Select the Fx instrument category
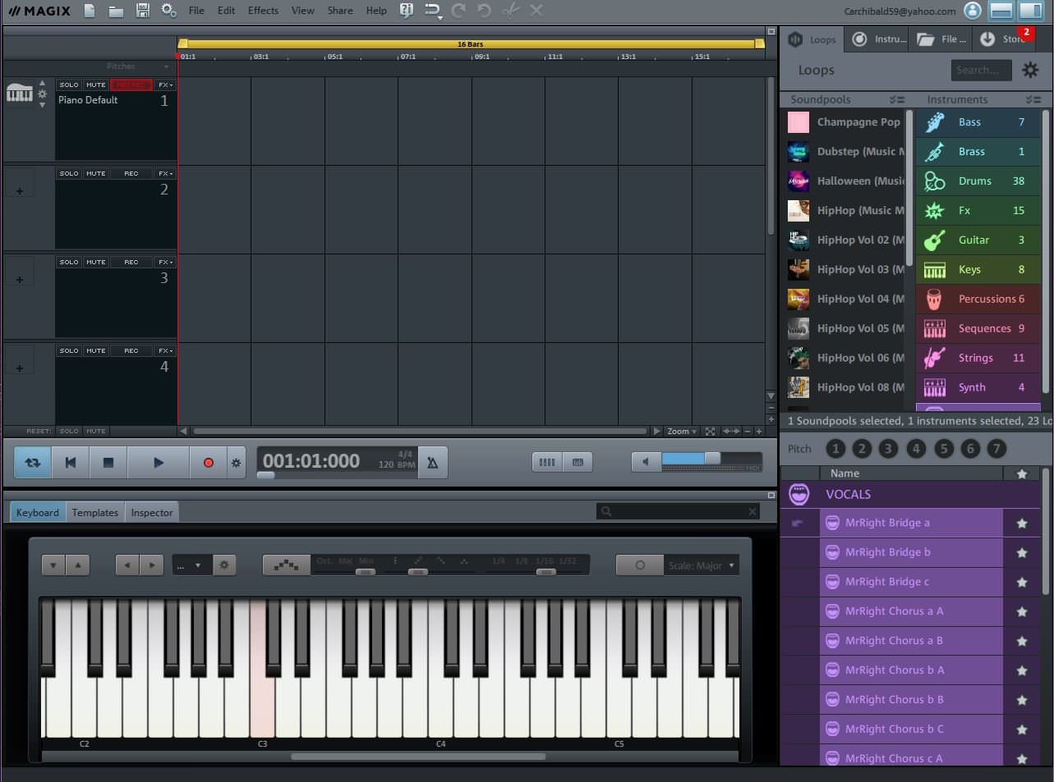The image size is (1054, 782). [x=978, y=211]
